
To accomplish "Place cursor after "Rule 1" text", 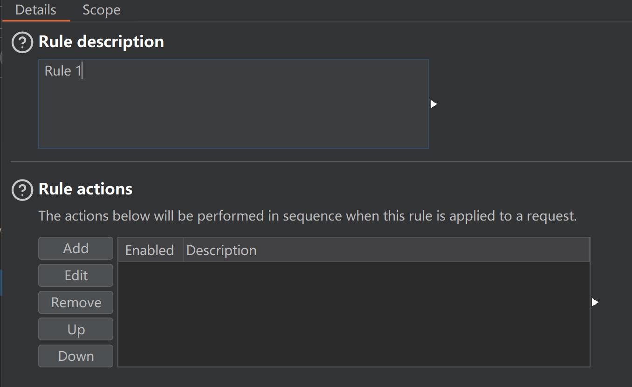I will pyautogui.click(x=82, y=71).
